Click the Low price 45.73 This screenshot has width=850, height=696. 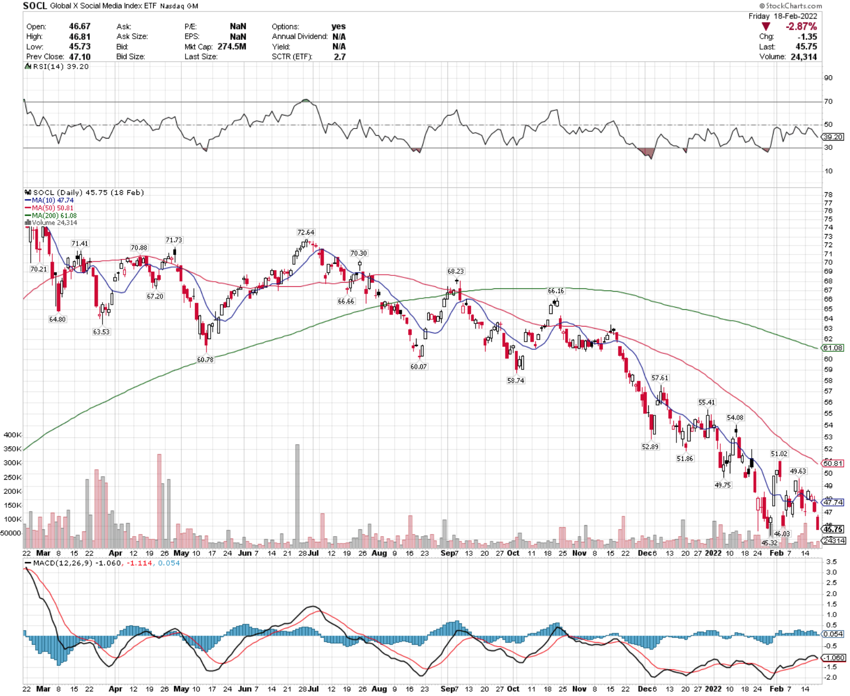(x=79, y=47)
